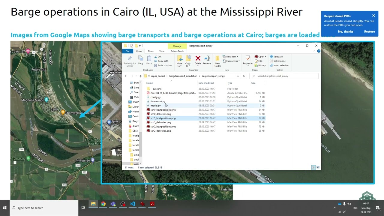The image size is (384, 216).
Task: Open Visual Studio Code from taskbar
Action: [133, 204]
